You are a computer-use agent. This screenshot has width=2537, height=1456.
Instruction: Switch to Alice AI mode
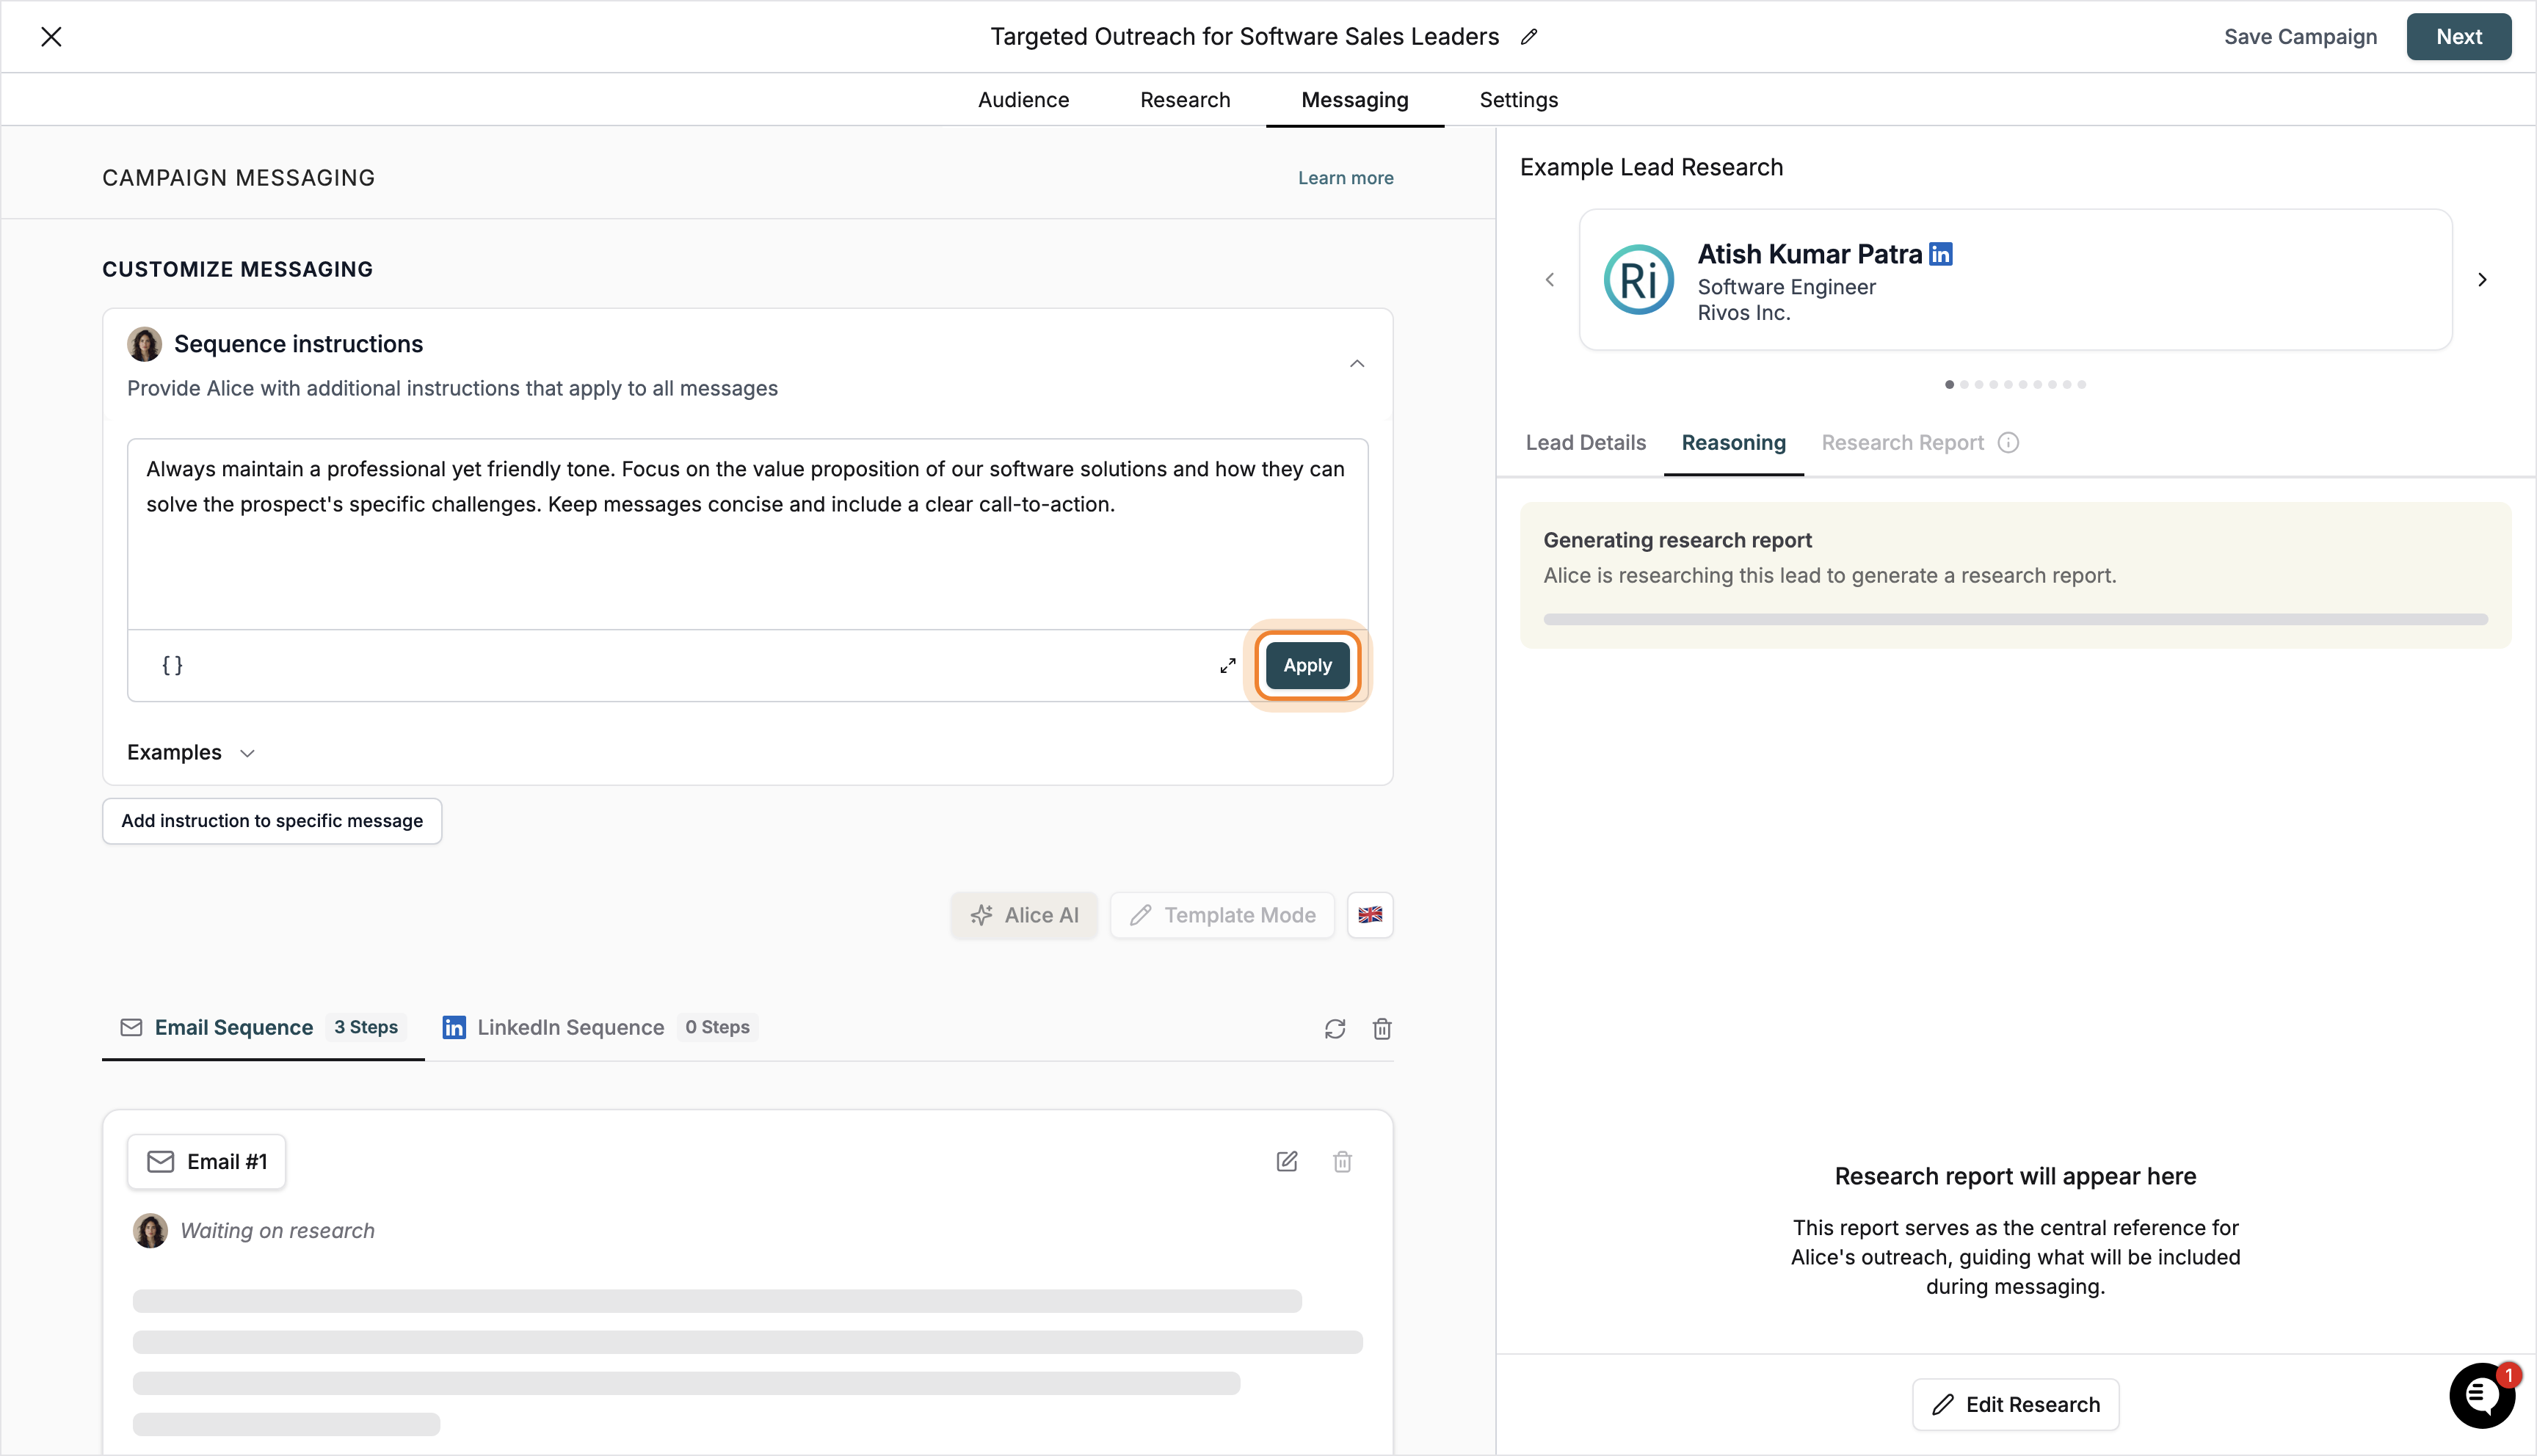(1024, 915)
